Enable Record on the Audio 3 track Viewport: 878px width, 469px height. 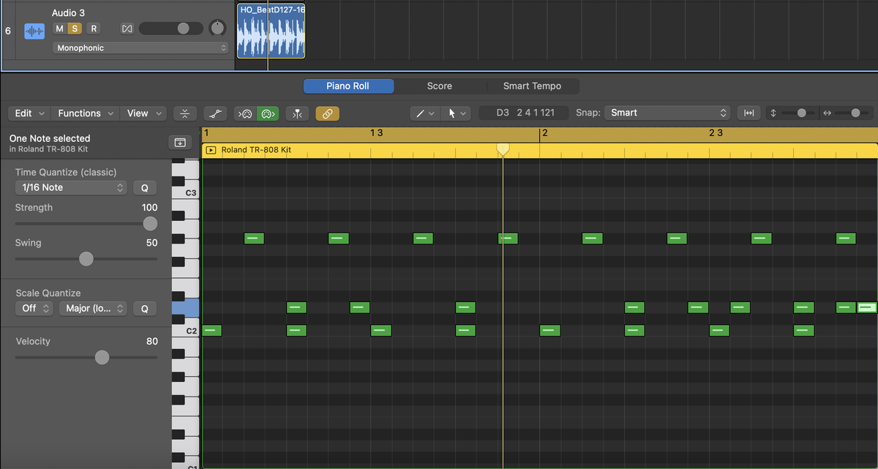(x=93, y=29)
